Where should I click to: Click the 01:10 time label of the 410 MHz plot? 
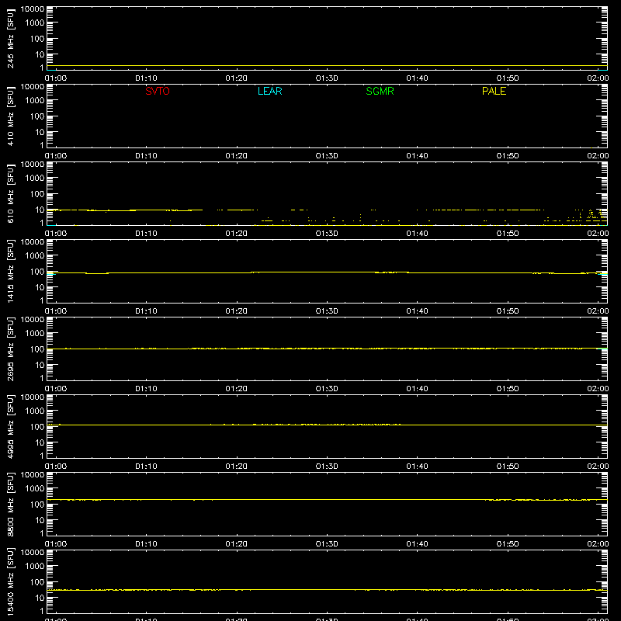coord(146,156)
